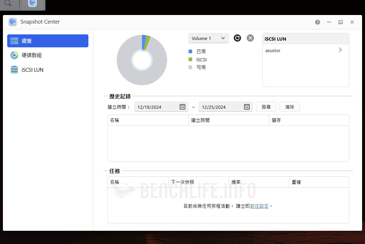Click the Snapshot Center taskbar icon

coord(32,4)
